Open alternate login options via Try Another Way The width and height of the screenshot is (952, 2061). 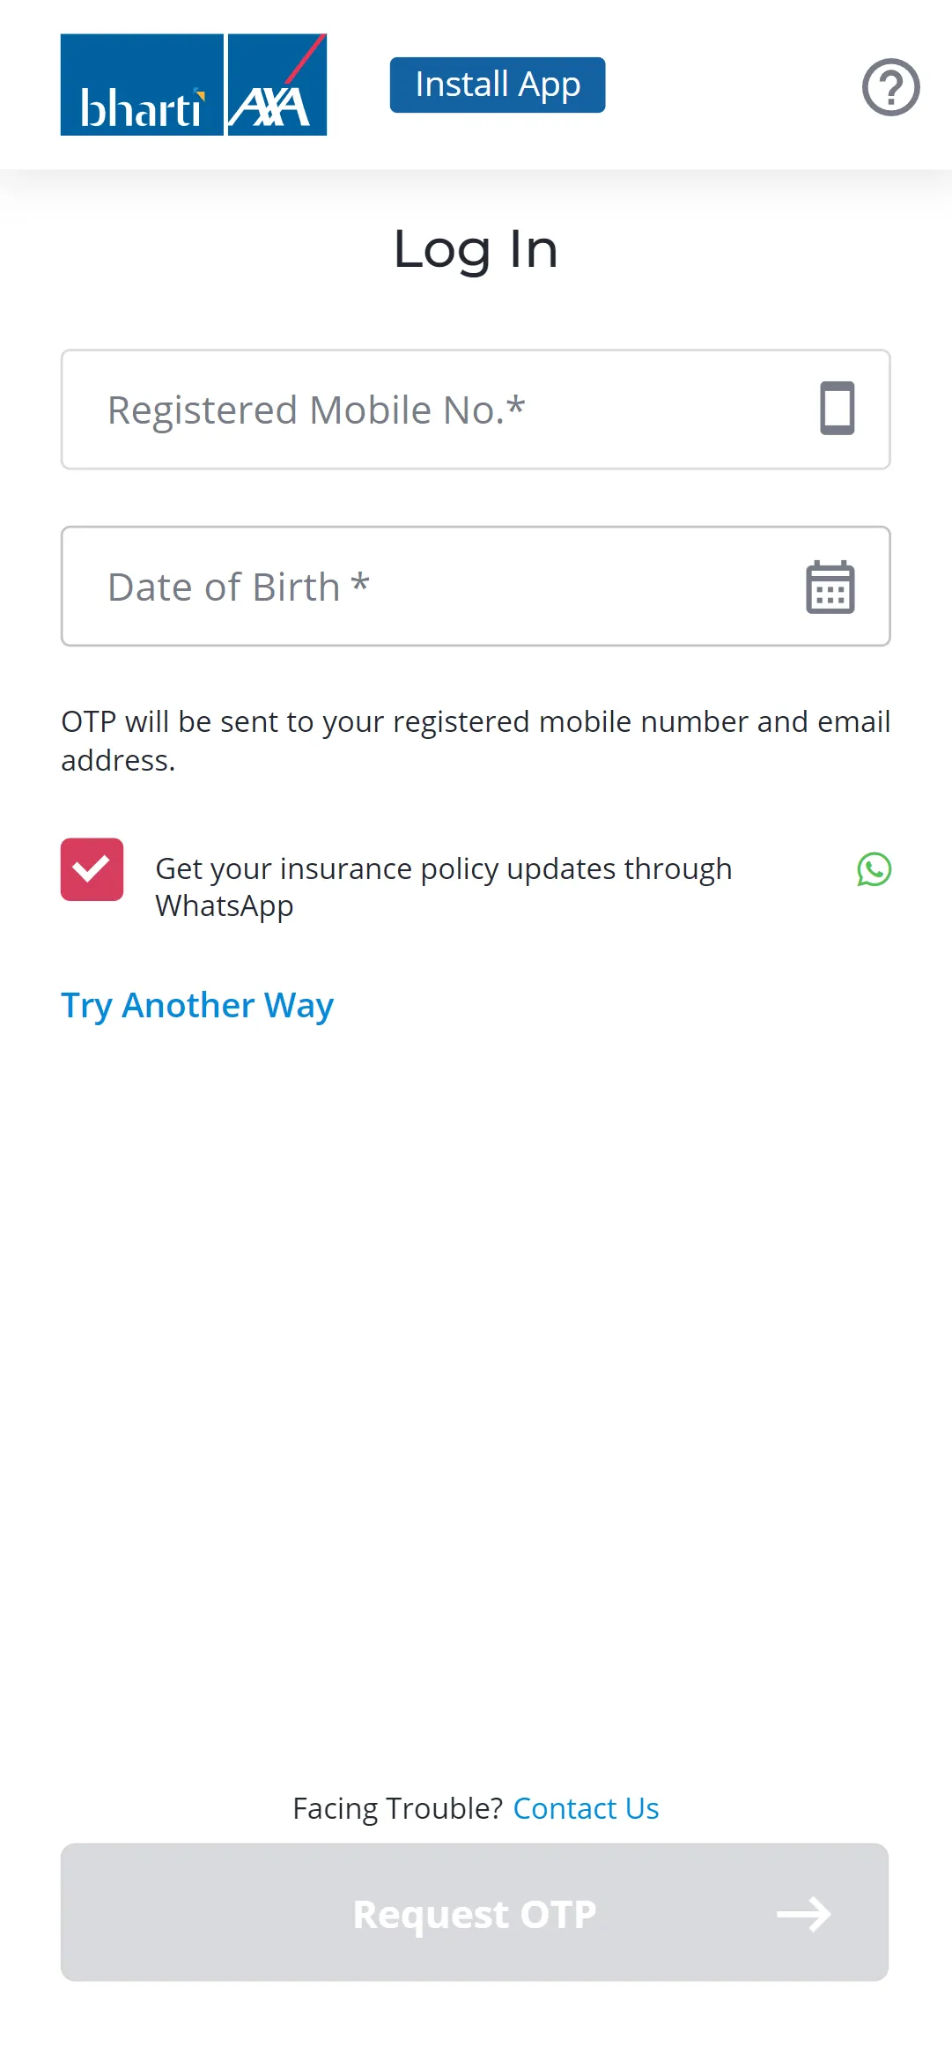tap(196, 1004)
